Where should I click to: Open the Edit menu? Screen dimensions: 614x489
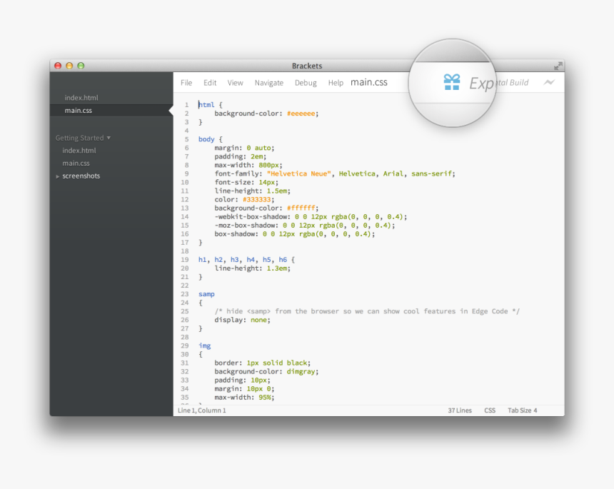(210, 83)
